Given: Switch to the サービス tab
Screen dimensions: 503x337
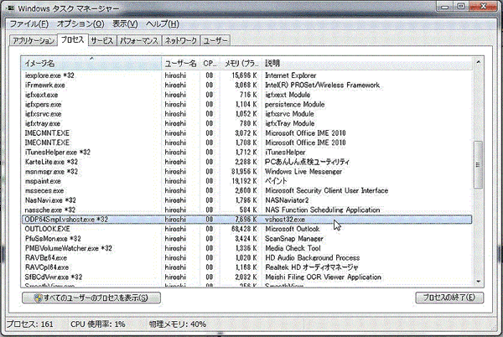Looking at the screenshot, I should (x=101, y=41).
